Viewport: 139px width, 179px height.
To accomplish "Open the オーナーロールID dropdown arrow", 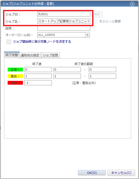I will 87,35.
